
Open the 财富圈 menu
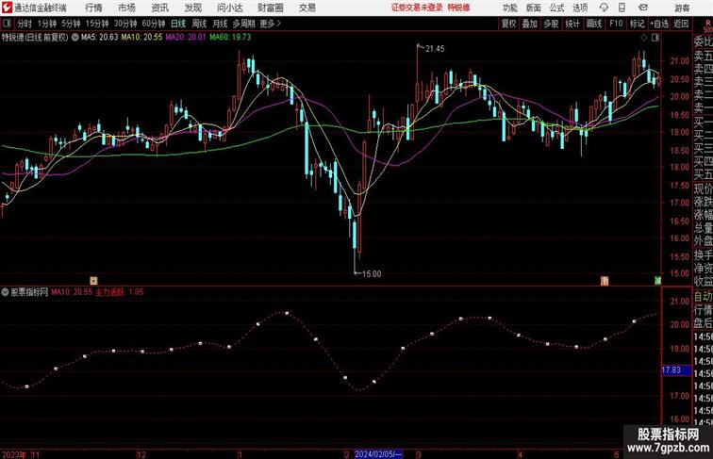[x=271, y=8]
